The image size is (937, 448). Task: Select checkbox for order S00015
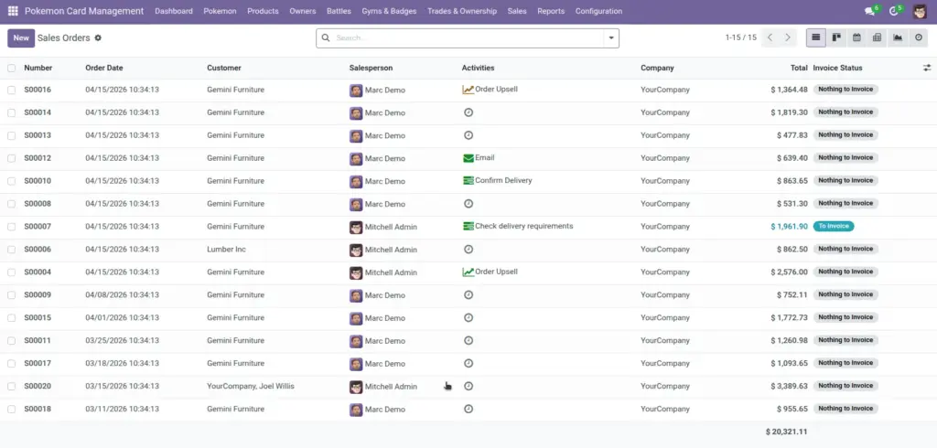(11, 318)
